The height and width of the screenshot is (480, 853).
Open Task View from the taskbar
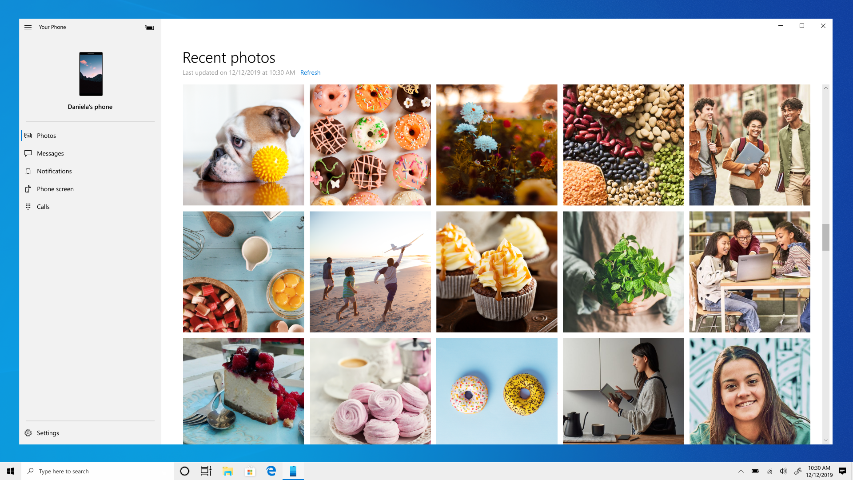(206, 471)
